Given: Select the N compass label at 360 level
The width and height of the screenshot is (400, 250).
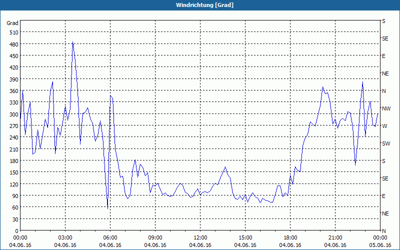Looking at the screenshot, I should tap(383, 91).
